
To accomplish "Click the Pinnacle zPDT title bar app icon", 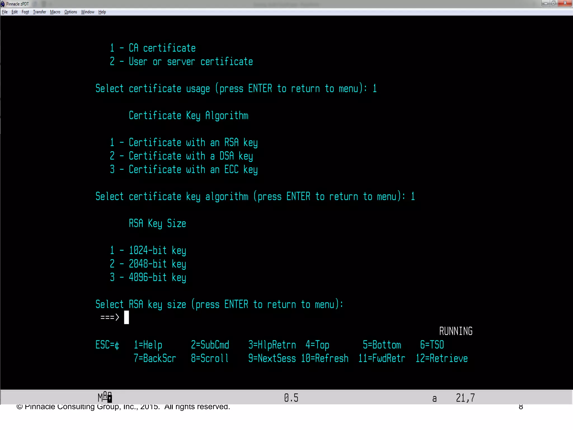I will [3, 4].
